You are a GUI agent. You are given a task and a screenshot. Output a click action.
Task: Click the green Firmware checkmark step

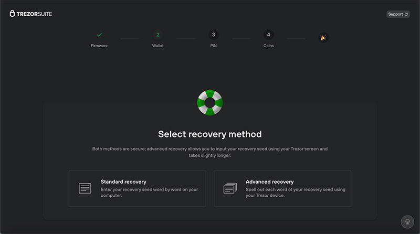99,35
